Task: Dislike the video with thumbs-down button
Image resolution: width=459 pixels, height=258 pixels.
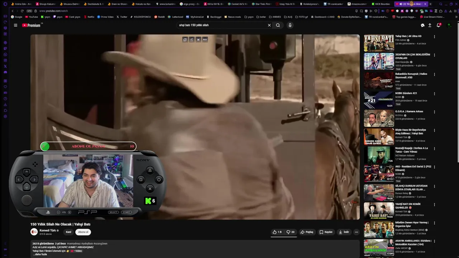Action: click(x=291, y=232)
